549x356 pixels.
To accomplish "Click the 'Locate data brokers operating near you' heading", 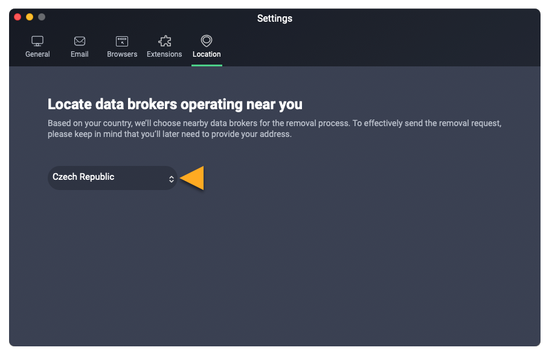I will click(x=175, y=104).
